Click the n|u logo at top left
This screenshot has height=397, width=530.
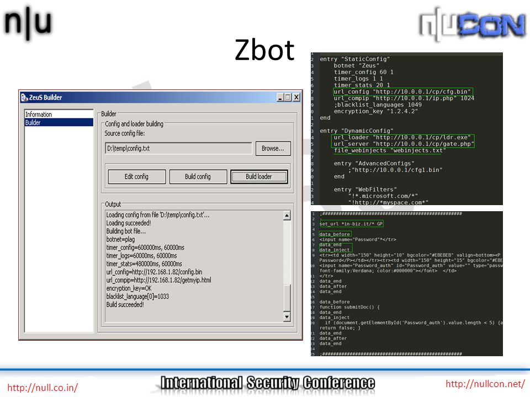(x=28, y=23)
